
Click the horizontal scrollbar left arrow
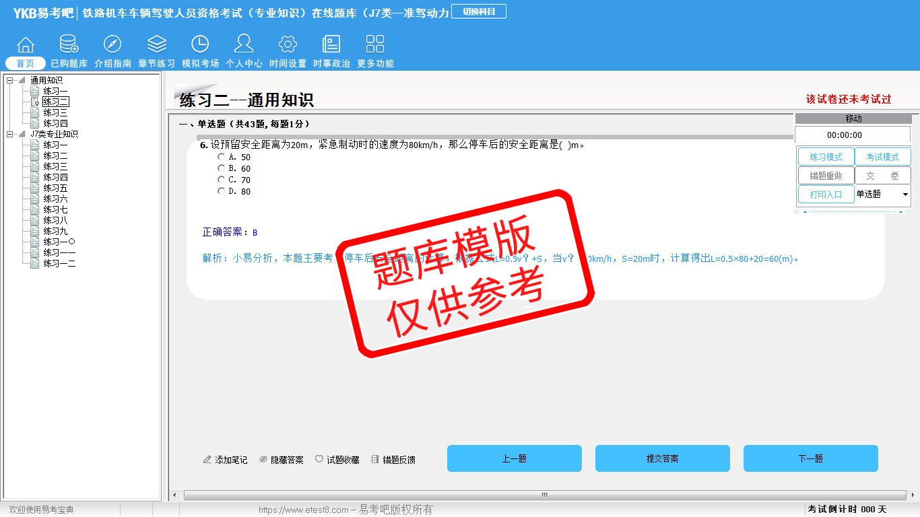coord(174,495)
